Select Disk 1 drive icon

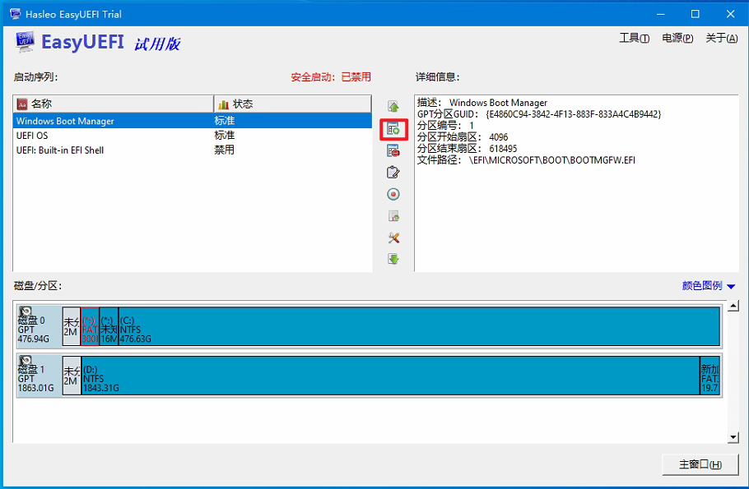[26, 361]
